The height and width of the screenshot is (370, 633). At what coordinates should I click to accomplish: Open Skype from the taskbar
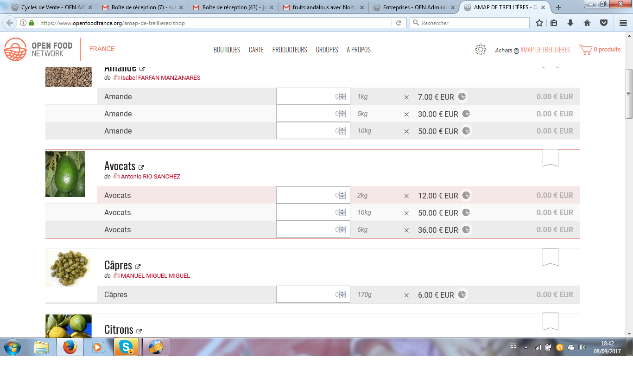pos(127,347)
